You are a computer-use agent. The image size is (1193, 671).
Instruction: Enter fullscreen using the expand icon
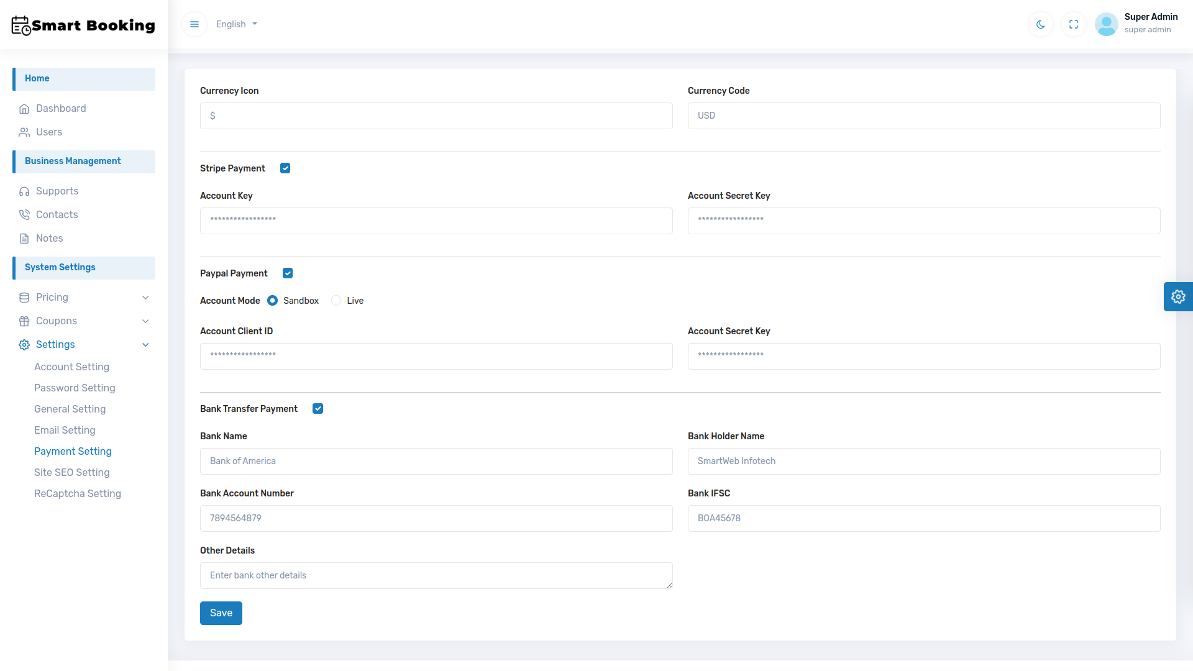[x=1074, y=24]
